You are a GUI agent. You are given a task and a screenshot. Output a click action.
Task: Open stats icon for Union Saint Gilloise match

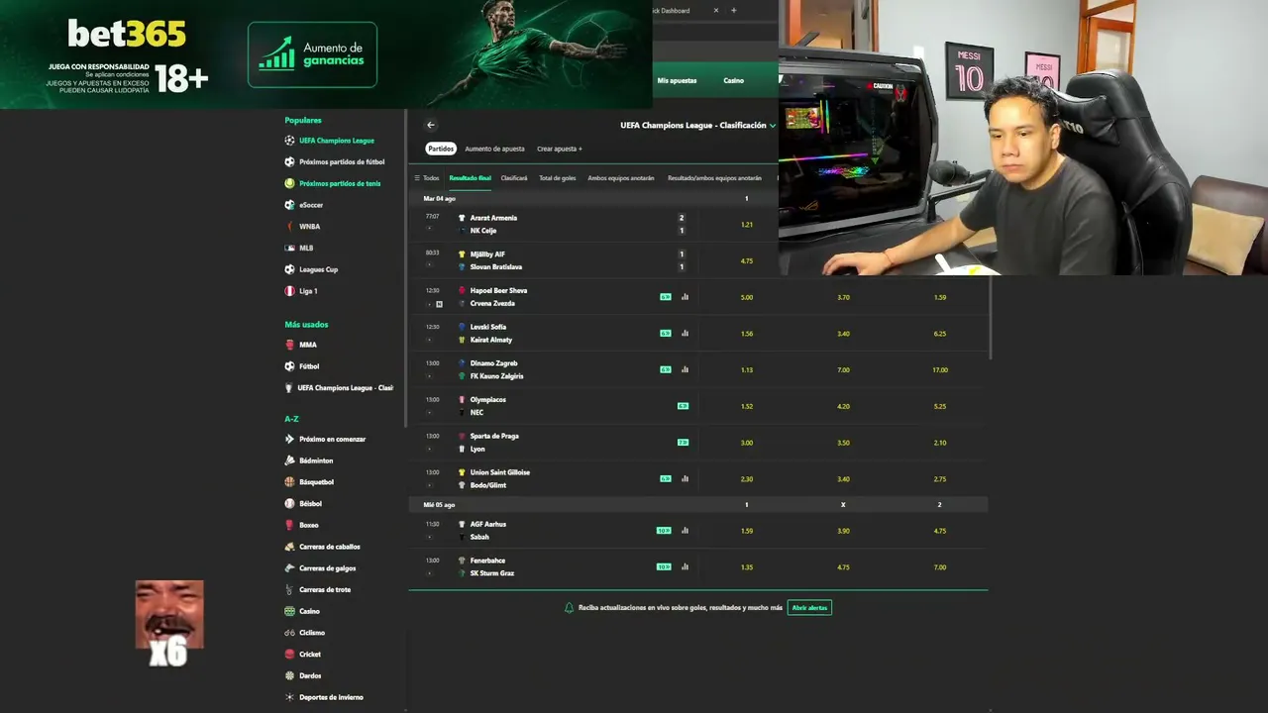(x=685, y=478)
